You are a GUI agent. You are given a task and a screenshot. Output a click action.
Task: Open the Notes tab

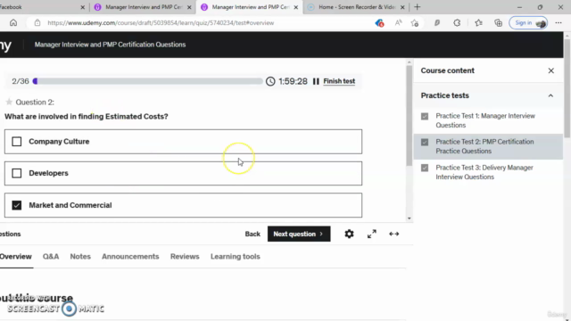click(x=80, y=257)
